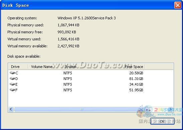Click the Disk Space window title
The image size is (183, 130).
(15, 5)
